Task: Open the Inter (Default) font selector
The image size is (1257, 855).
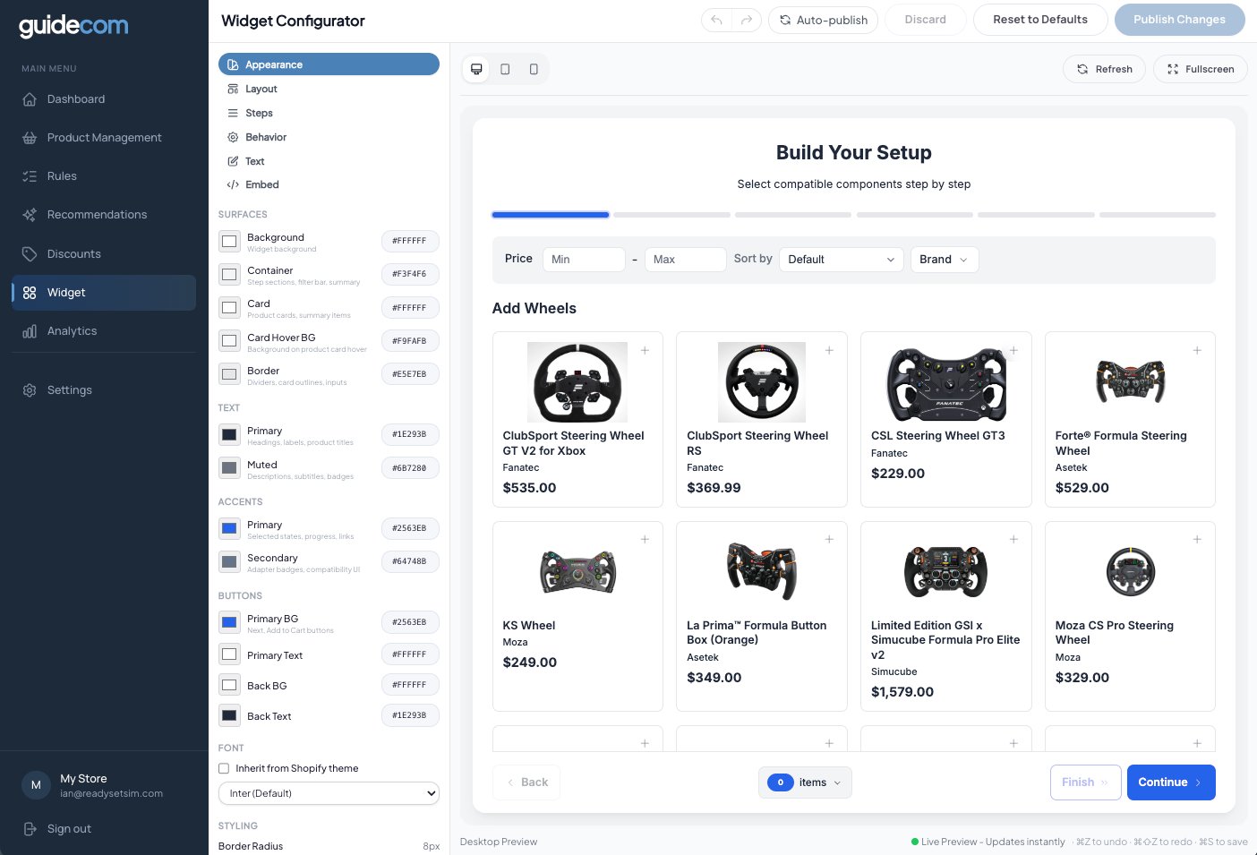Action: tap(329, 793)
